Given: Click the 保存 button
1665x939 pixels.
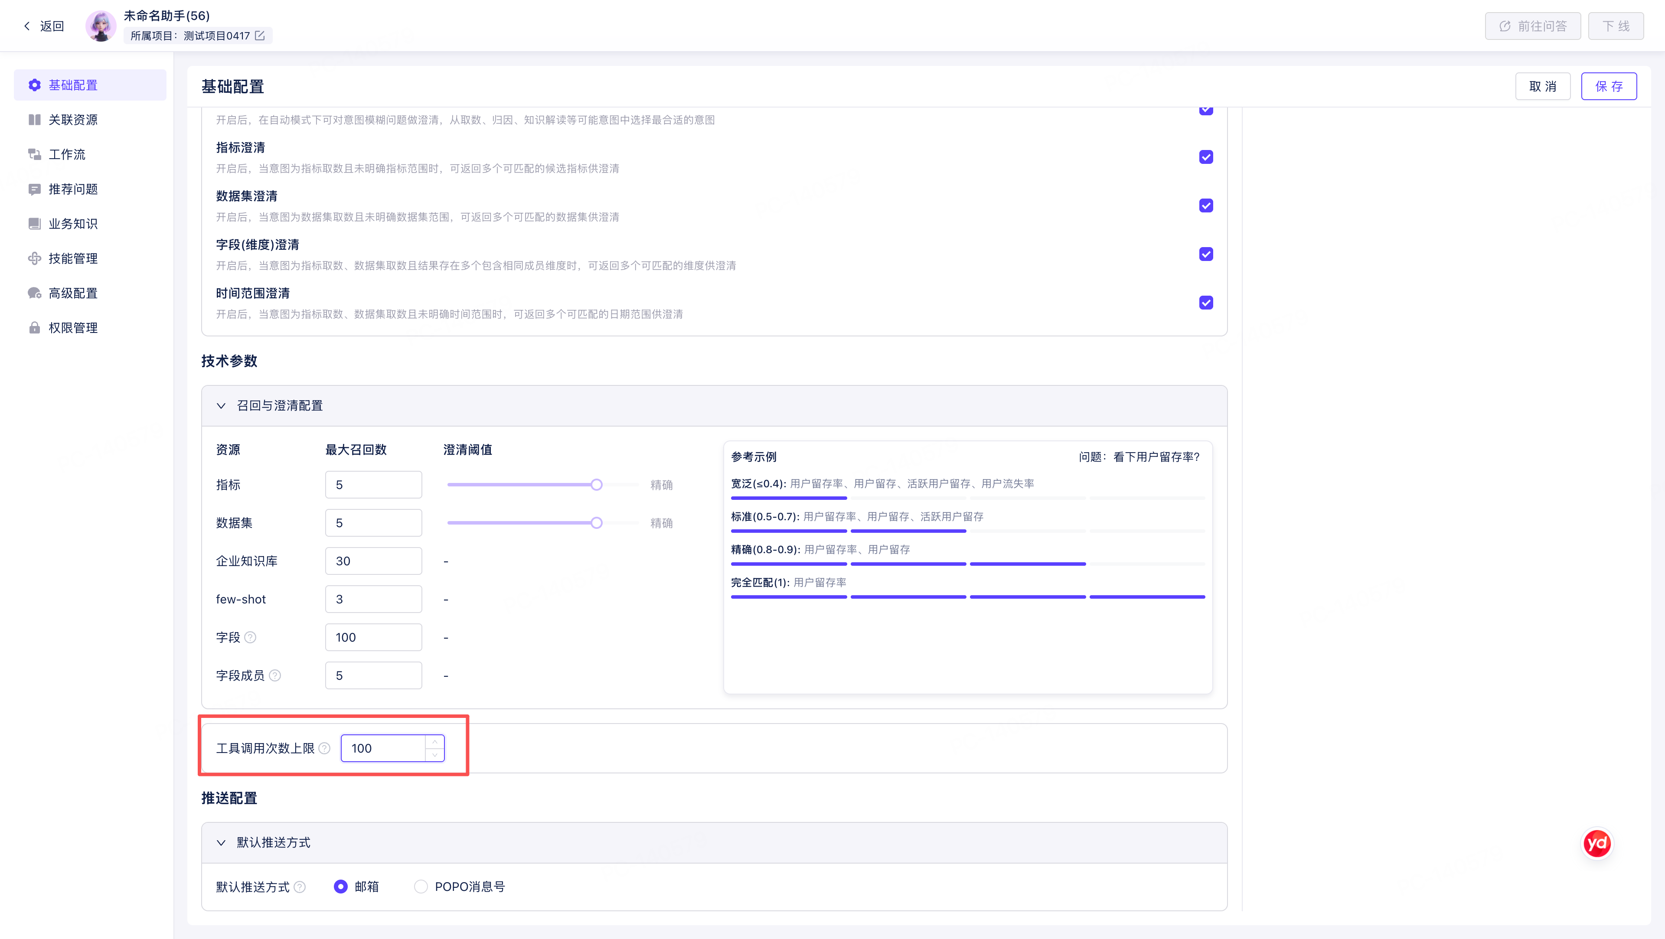Looking at the screenshot, I should point(1609,86).
